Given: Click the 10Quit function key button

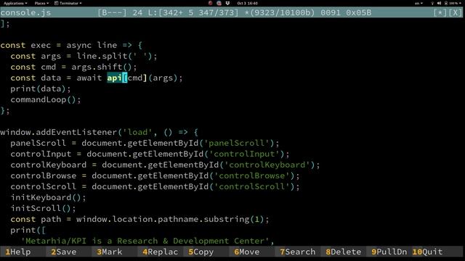Looking at the screenshot, I should 427,252.
